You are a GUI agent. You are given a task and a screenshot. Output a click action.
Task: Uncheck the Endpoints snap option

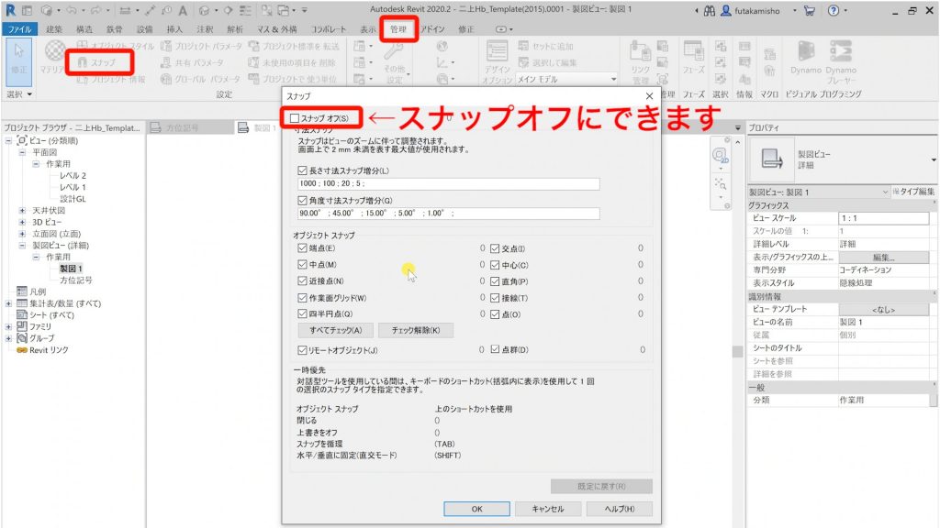[300, 247]
